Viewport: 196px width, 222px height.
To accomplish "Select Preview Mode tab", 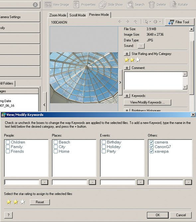I will 99,15.
